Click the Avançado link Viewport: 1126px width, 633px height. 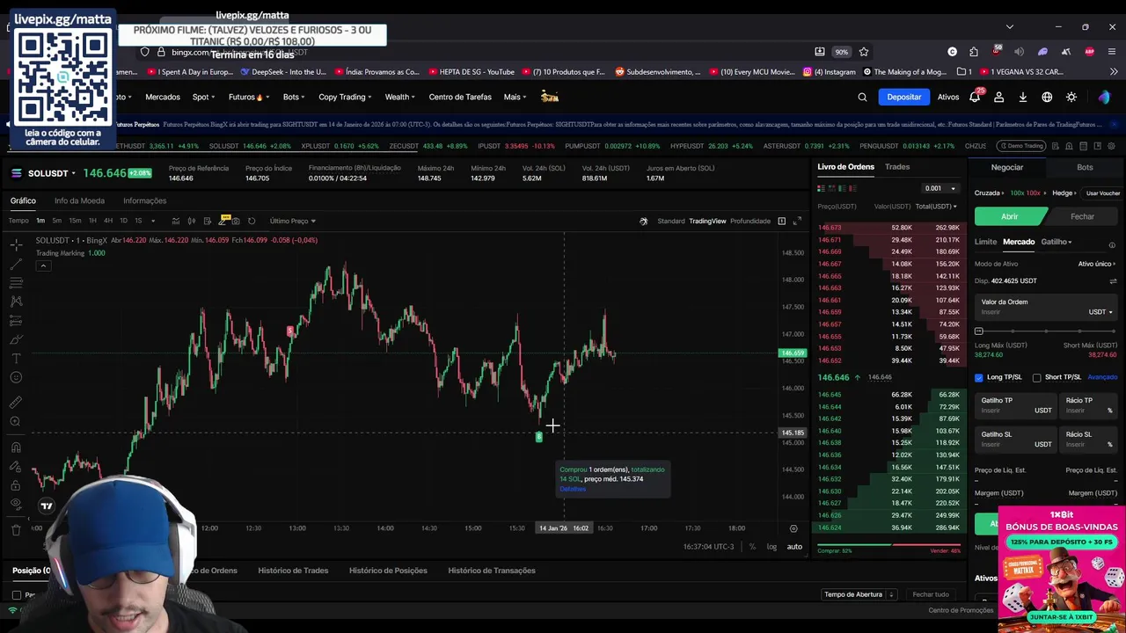click(1102, 378)
